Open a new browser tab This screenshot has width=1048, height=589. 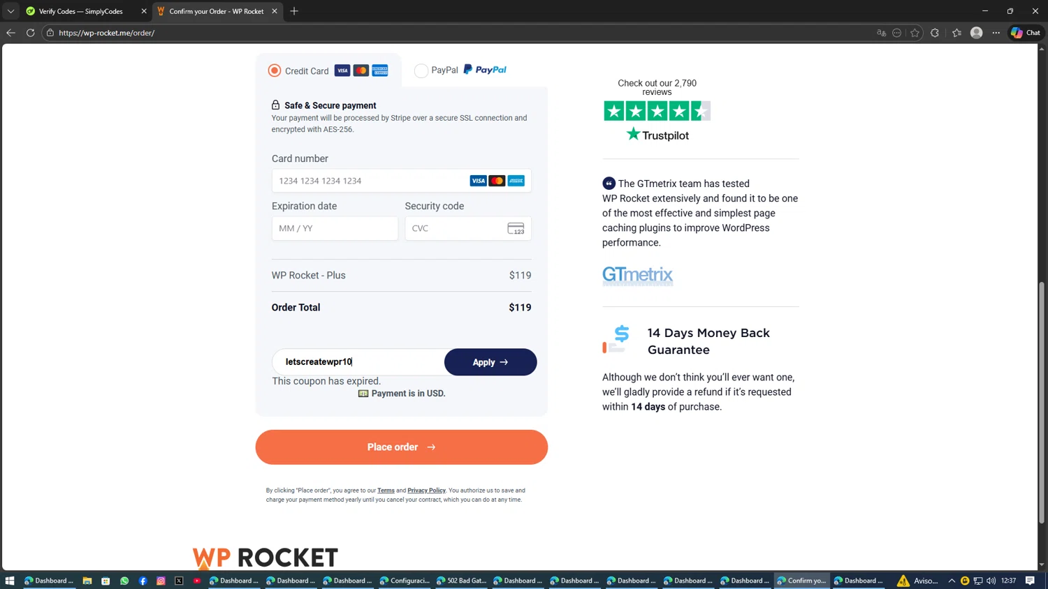click(294, 11)
